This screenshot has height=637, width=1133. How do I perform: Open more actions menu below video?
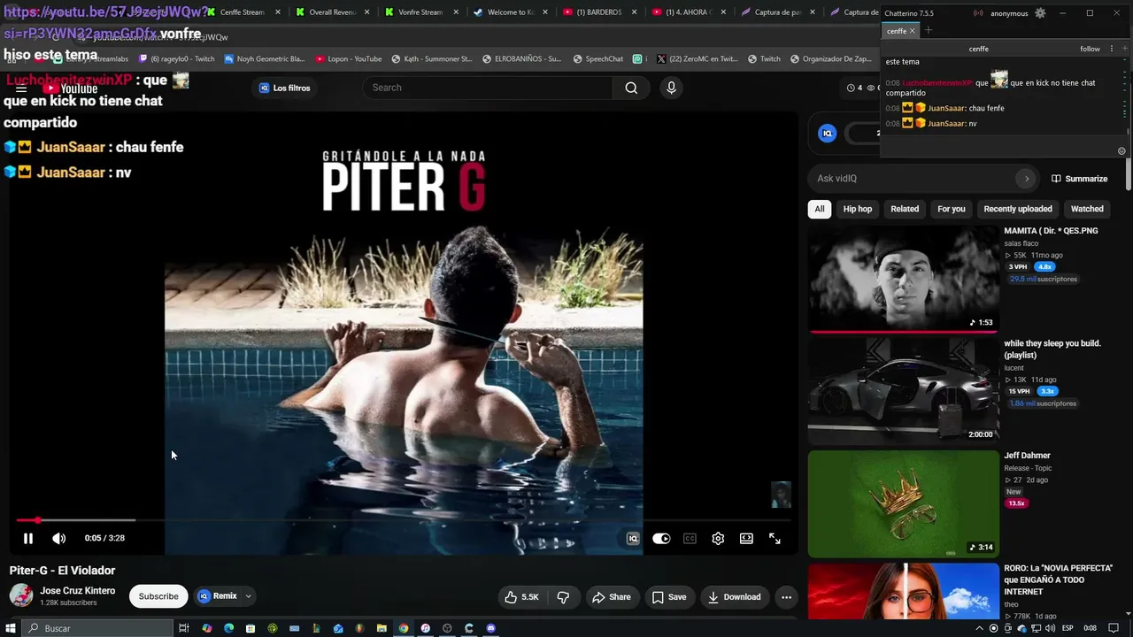(786, 597)
